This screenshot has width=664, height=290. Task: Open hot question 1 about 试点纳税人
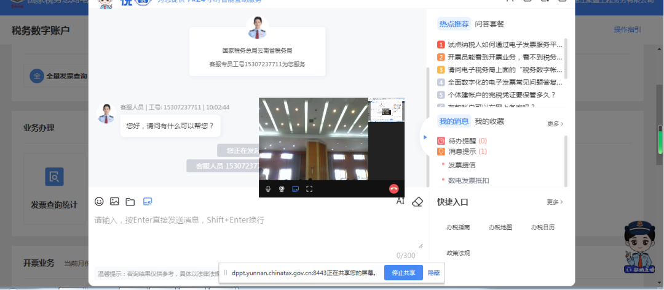500,45
